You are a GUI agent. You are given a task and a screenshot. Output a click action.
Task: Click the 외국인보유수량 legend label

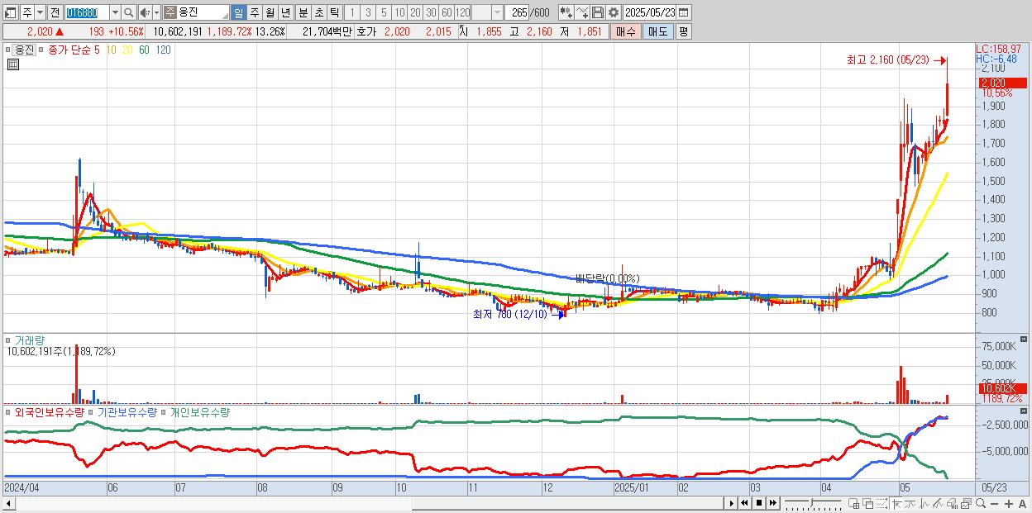coord(49,411)
